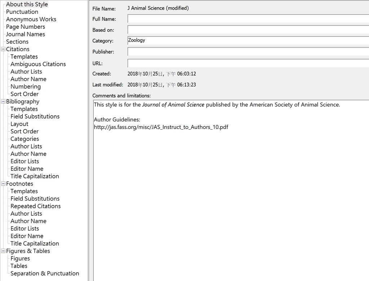Select the Sections item
This screenshot has width=369, height=281.
tap(17, 42)
